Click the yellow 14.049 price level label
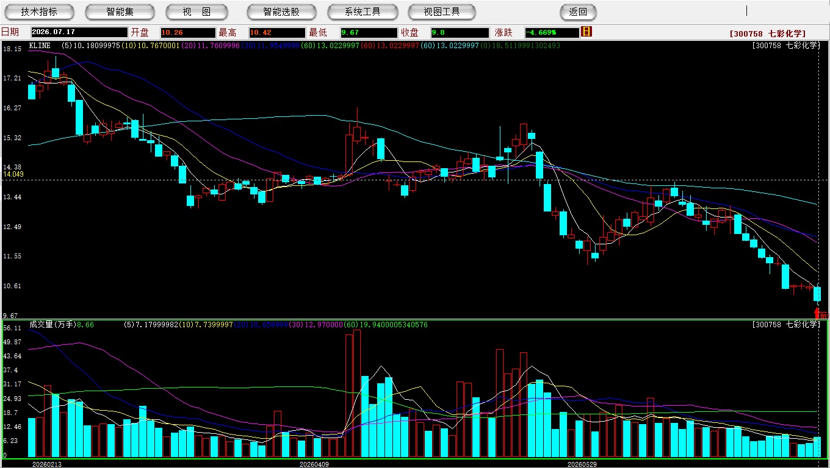The image size is (830, 468). (x=13, y=174)
